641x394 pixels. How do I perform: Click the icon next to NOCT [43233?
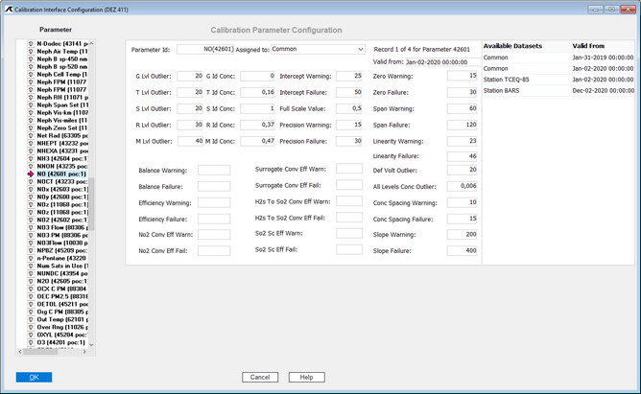31,182
